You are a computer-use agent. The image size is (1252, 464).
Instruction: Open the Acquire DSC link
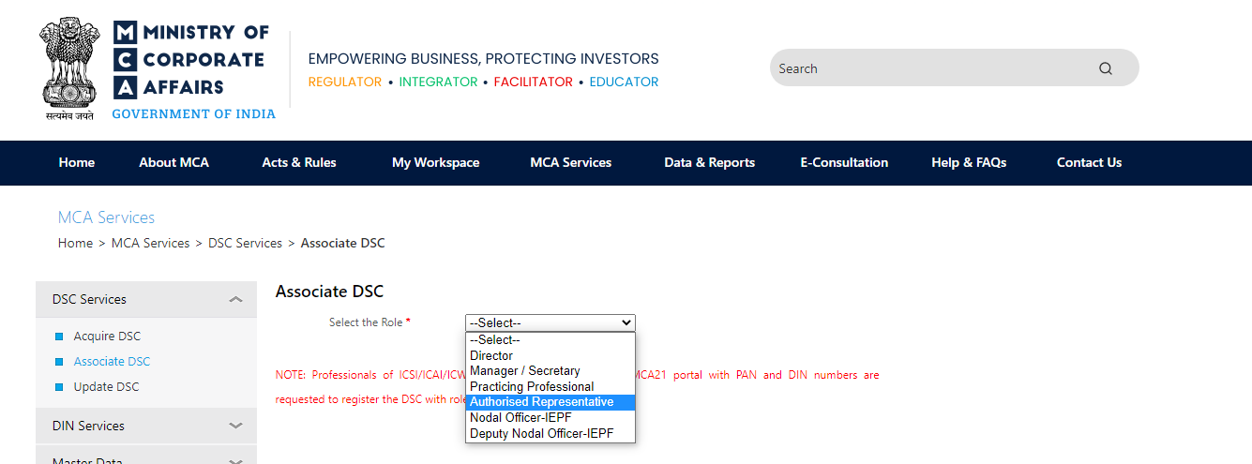107,337
